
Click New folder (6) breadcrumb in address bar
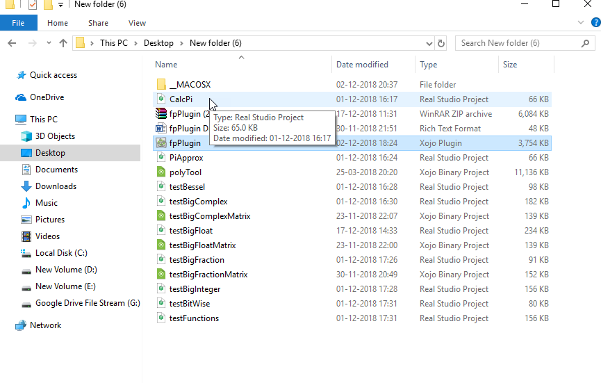coord(215,43)
